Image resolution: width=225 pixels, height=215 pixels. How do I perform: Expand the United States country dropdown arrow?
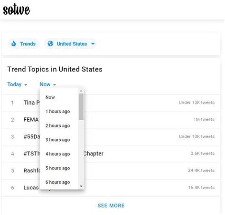(x=93, y=44)
